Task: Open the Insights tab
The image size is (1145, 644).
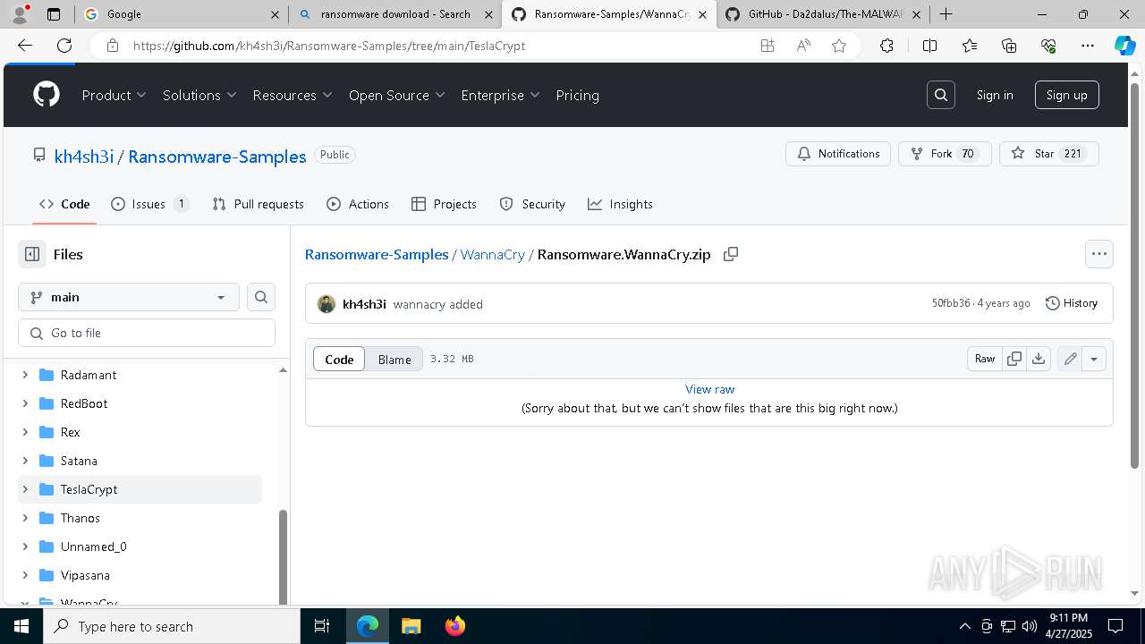Action: pos(620,204)
